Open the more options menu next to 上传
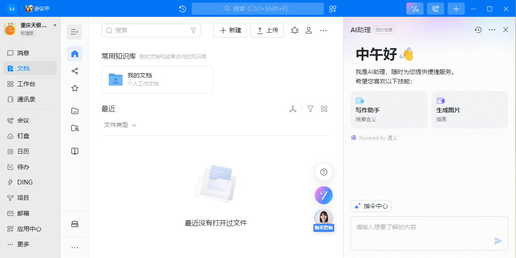The width and height of the screenshot is (516, 258). pyautogui.click(x=323, y=31)
